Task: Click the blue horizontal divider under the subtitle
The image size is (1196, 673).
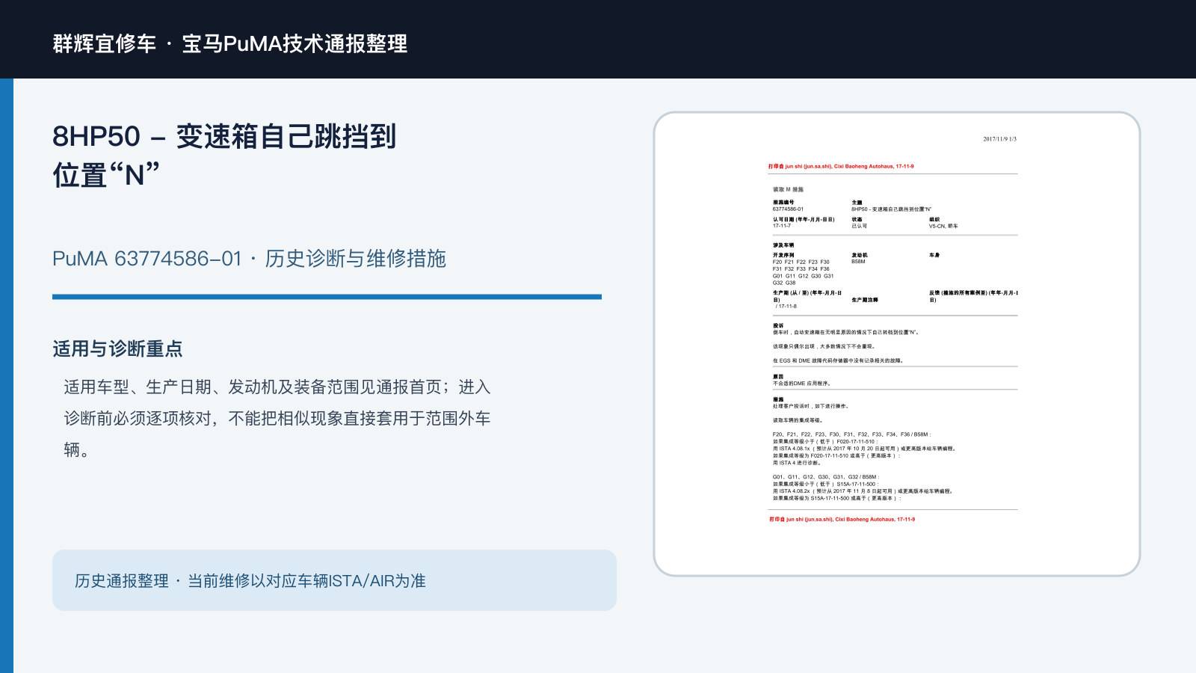Action: [327, 297]
